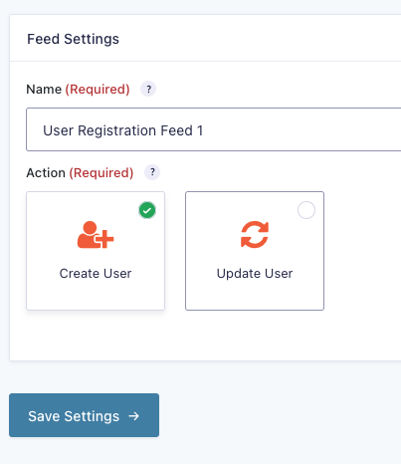401x464 pixels.
Task: Click the person-plus icon for Create User
Action: 96,235
